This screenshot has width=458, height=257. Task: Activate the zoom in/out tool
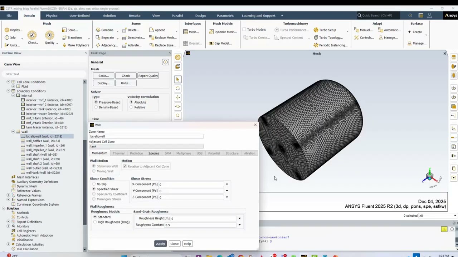pyautogui.click(x=177, y=106)
